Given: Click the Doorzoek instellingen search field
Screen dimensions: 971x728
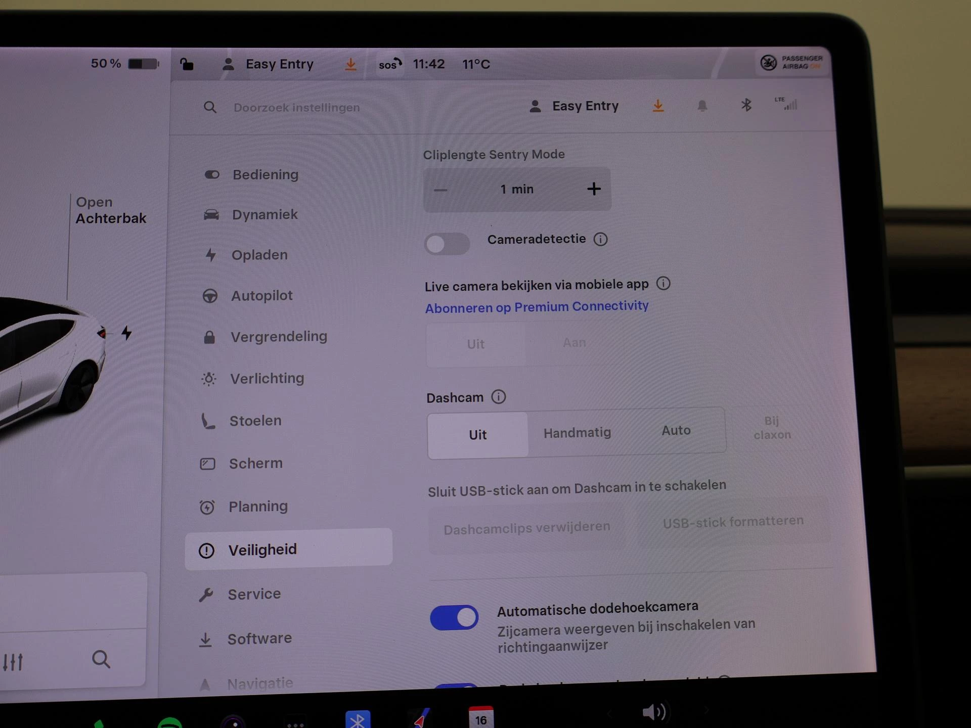Looking at the screenshot, I should [x=297, y=108].
